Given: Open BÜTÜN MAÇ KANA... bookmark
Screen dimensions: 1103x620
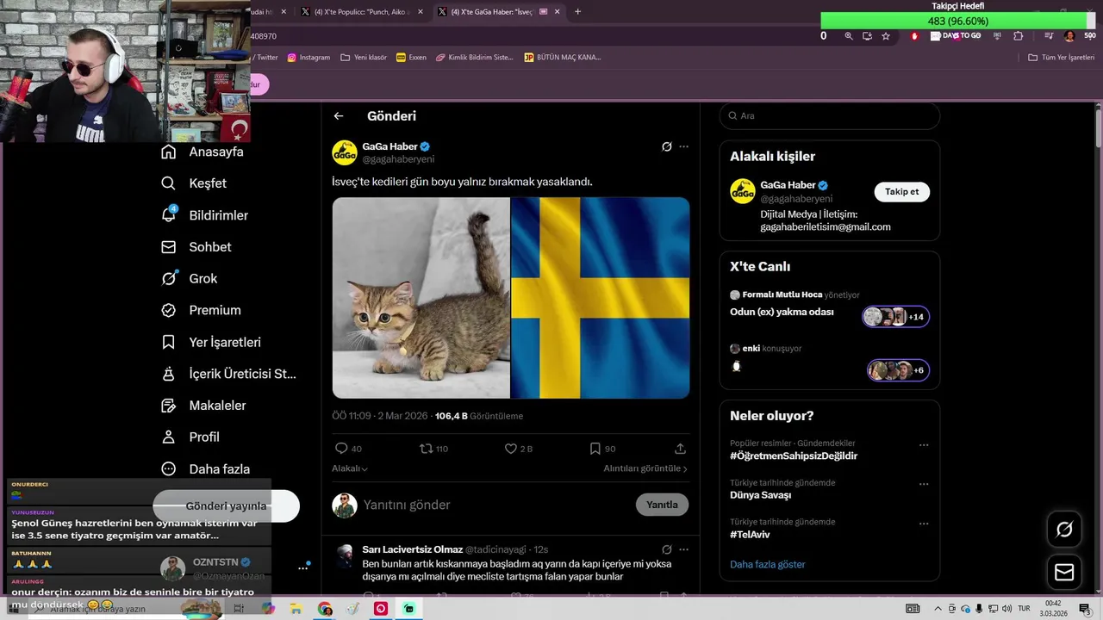Looking at the screenshot, I should click(563, 58).
